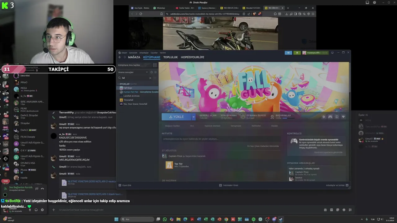
Task: Open Arkadaşlar ve Sohbet in Steam
Action: tap(337, 185)
